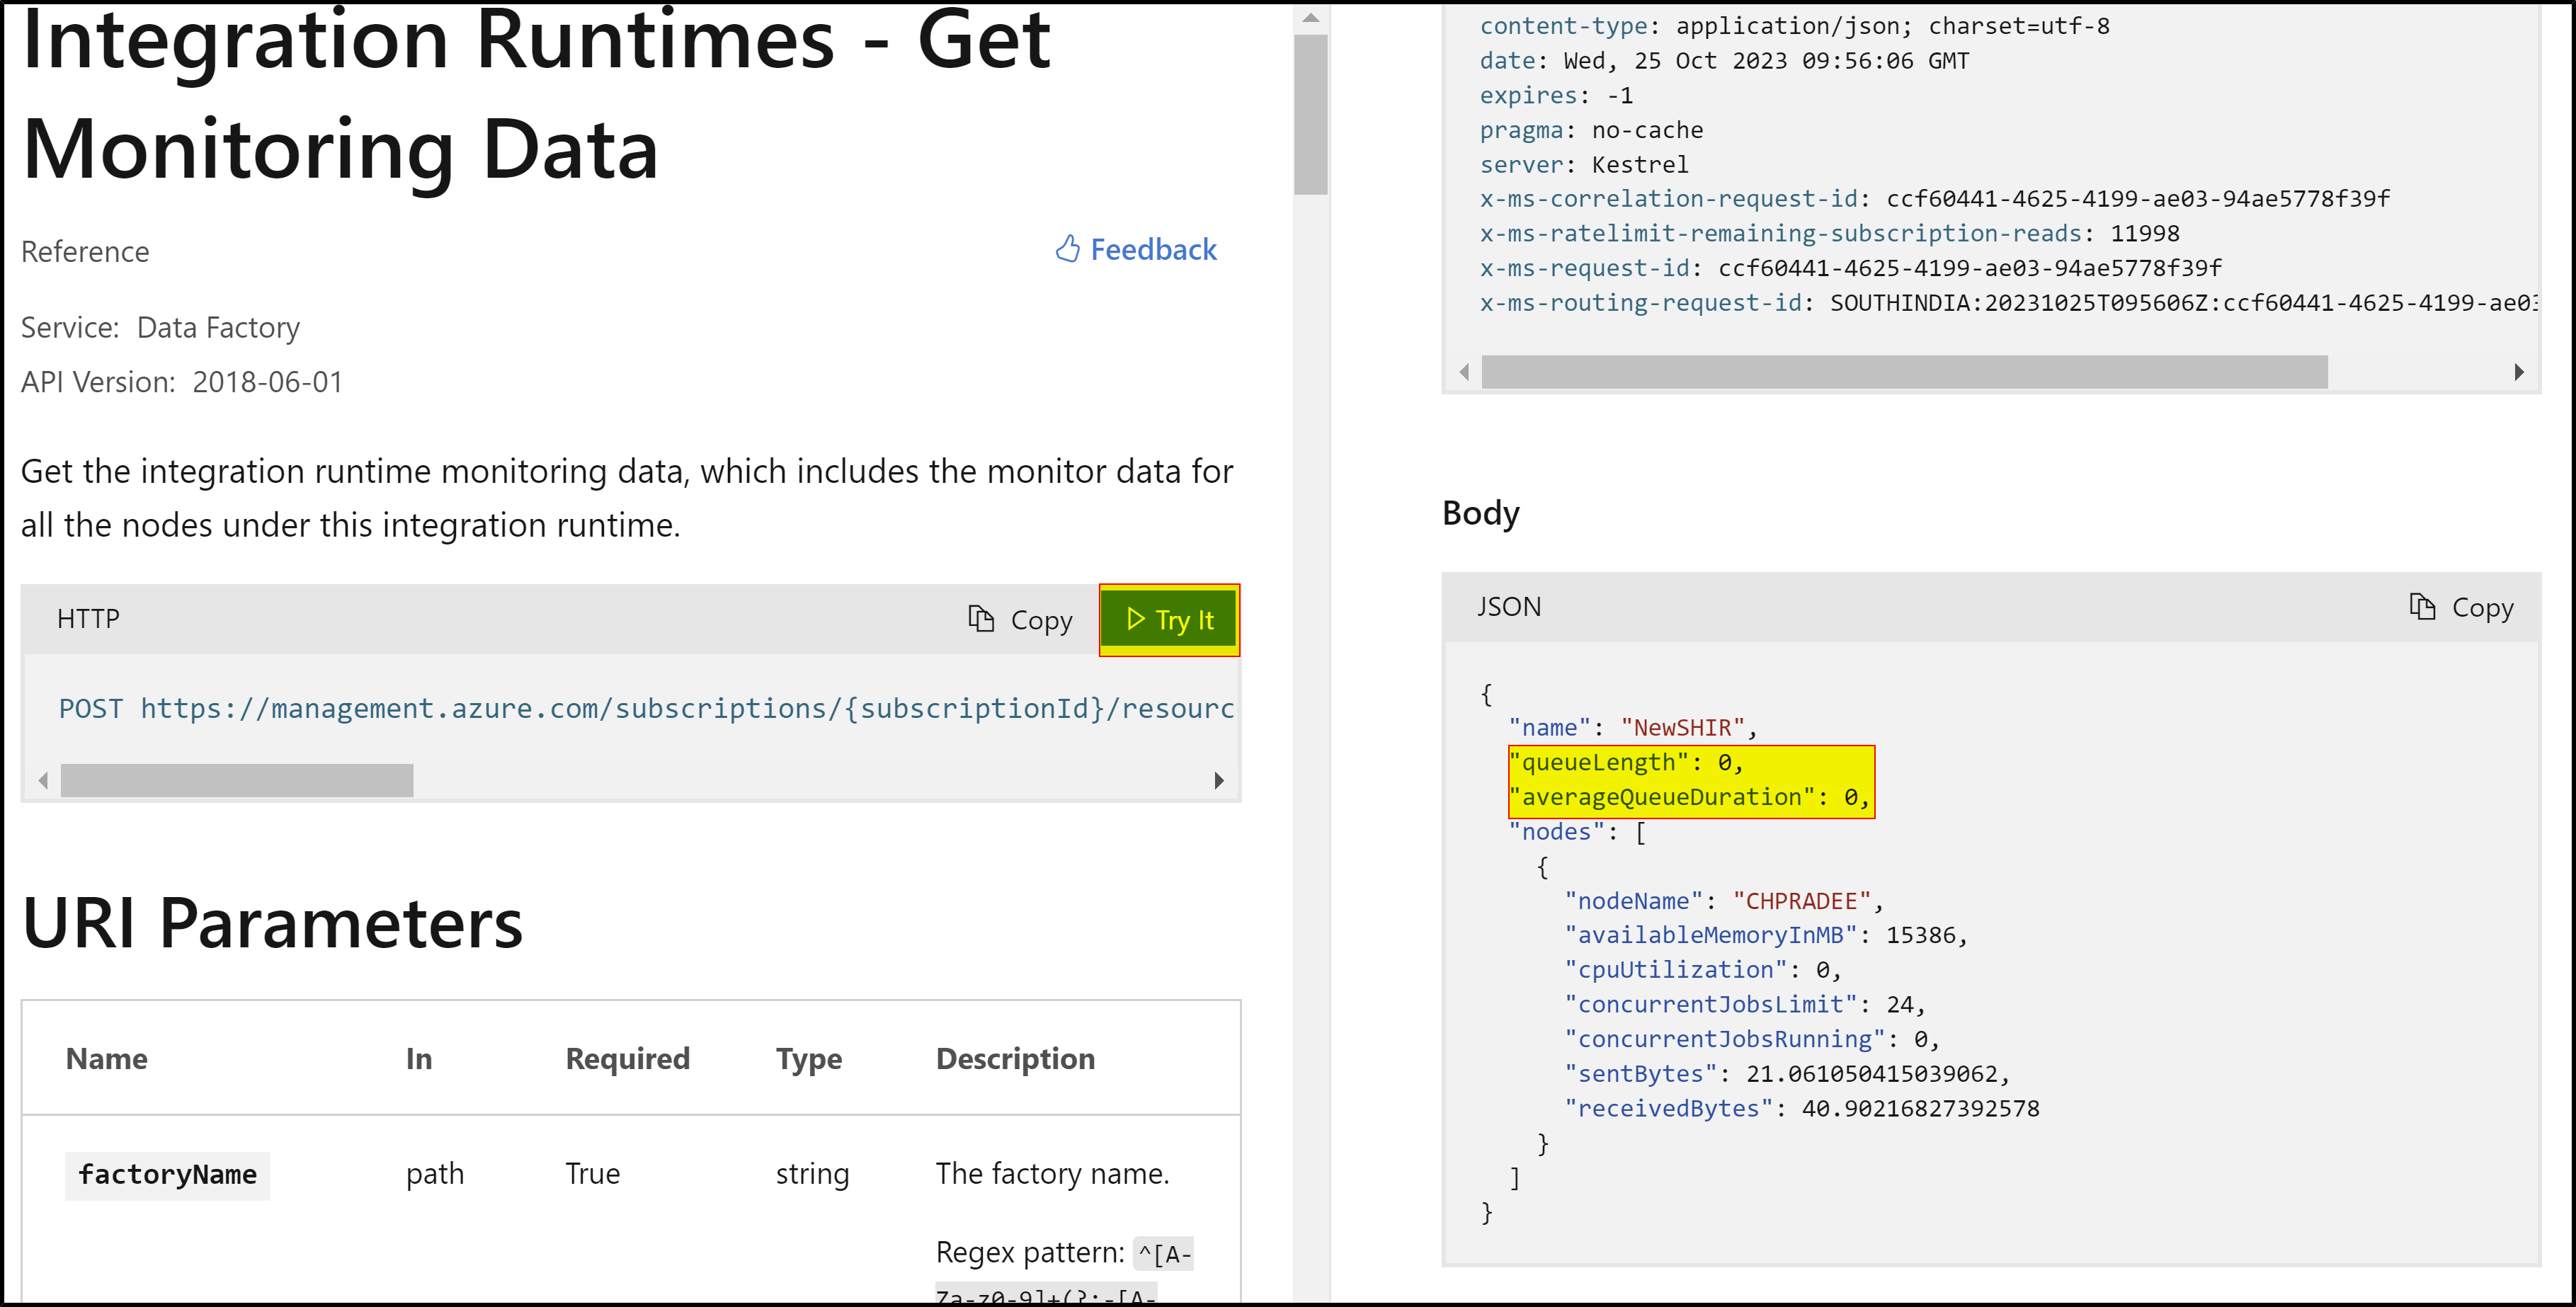The image size is (2576, 1307).
Task: Click the Description column header
Action: (x=1015, y=1059)
